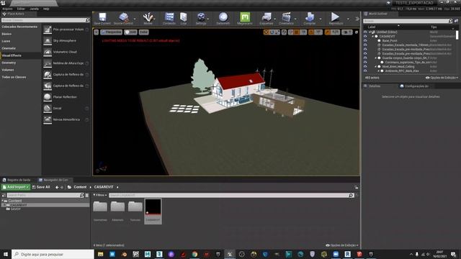
Task: Open the Modes toolbar icon
Action: 148,18
